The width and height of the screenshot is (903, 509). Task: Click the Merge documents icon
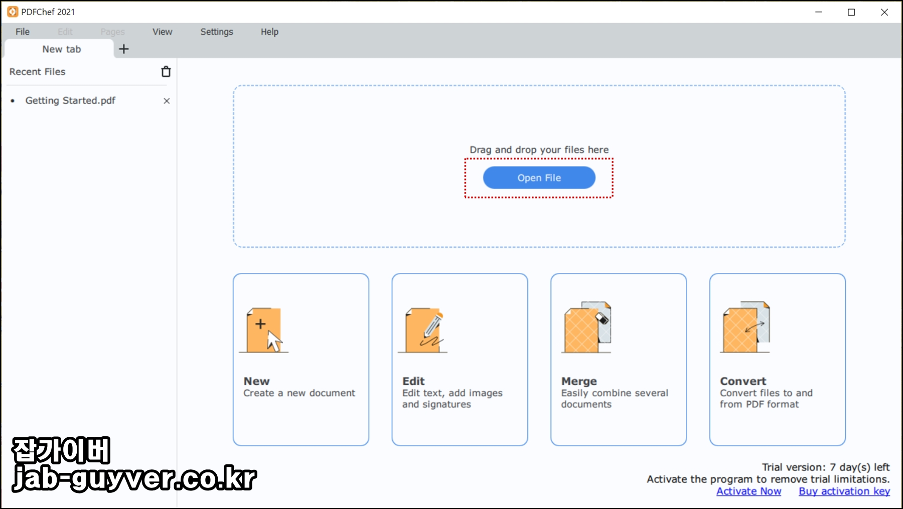[x=587, y=327]
